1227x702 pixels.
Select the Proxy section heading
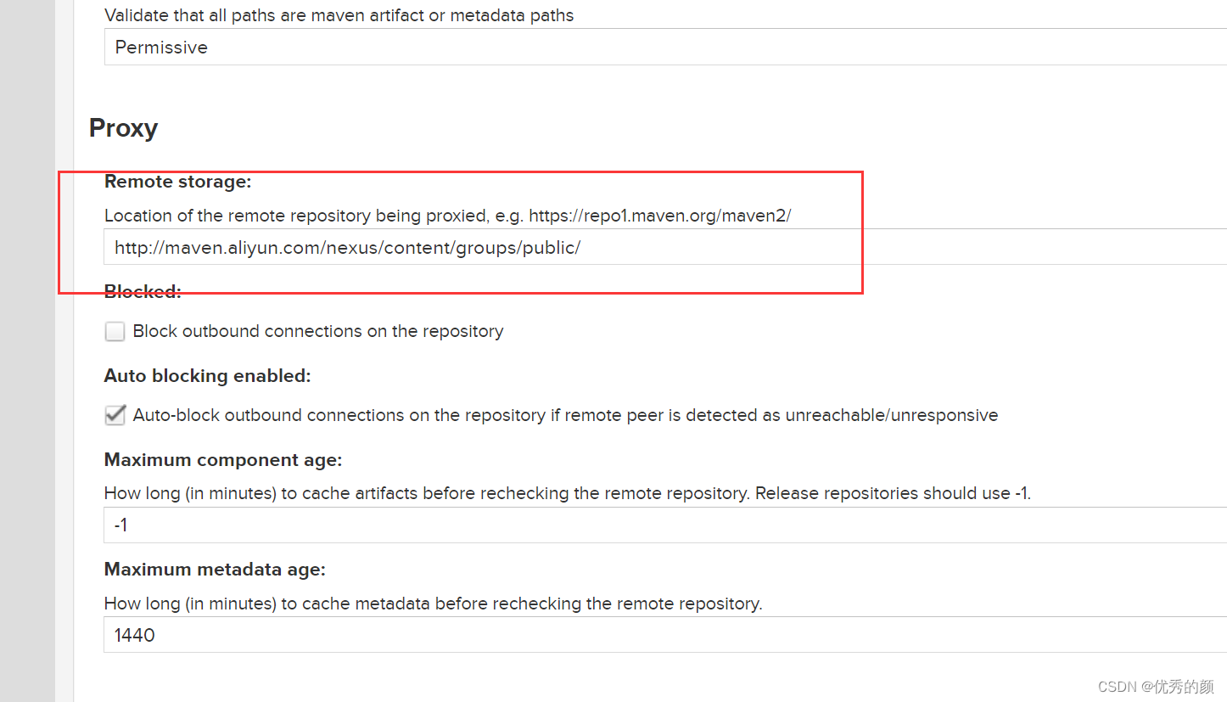[x=124, y=128]
